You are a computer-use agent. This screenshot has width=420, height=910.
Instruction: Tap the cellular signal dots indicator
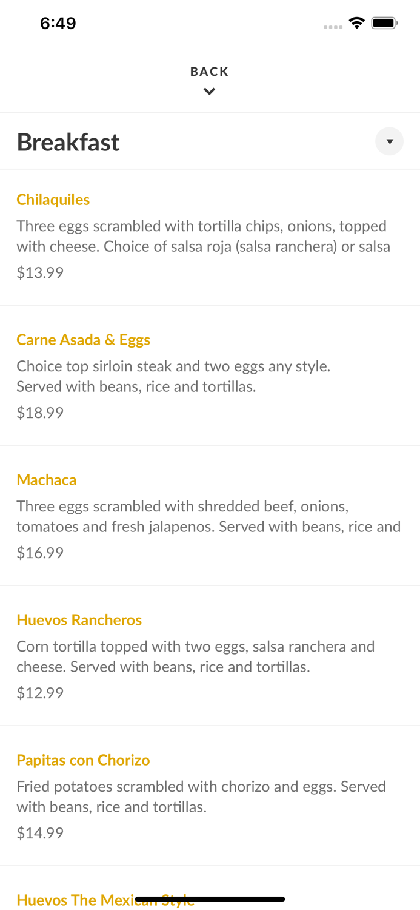pyautogui.click(x=333, y=26)
